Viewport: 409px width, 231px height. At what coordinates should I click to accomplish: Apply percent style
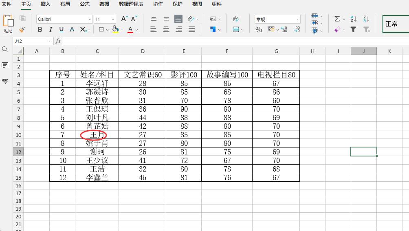coord(259,29)
